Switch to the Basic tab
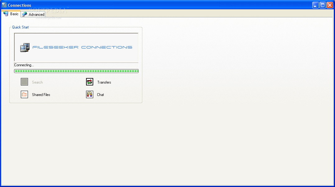The image size is (335, 187). coord(11,14)
